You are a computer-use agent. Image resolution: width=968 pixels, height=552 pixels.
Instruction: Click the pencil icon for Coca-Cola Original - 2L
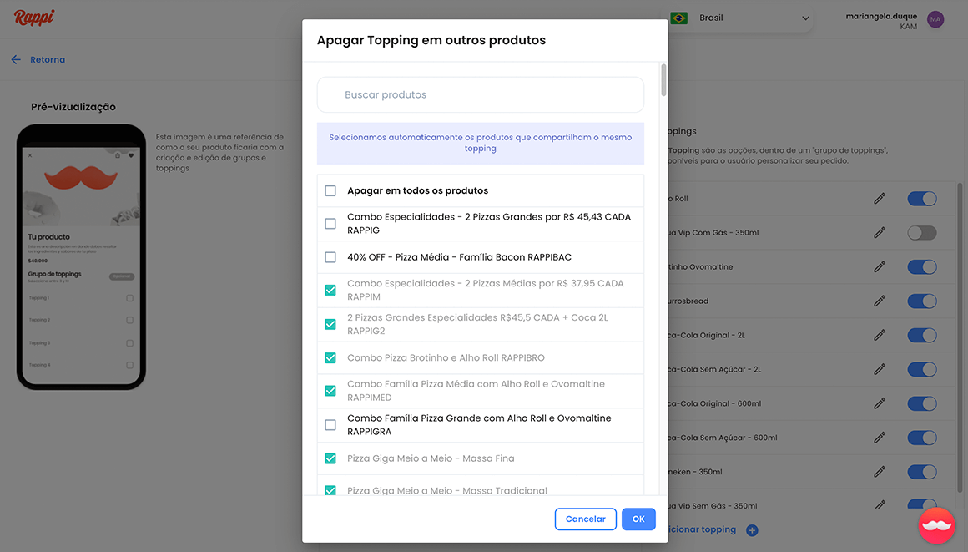(880, 335)
